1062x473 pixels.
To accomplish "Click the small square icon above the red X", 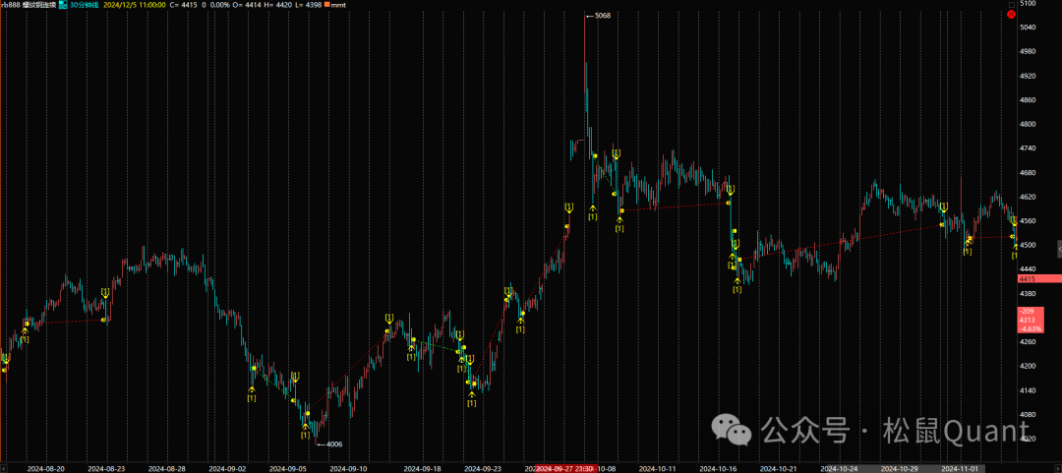I will point(1011,4).
